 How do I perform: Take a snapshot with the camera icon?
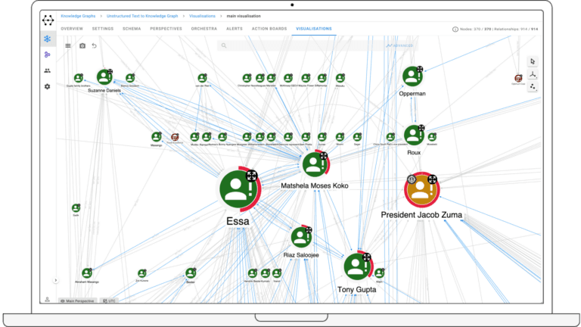click(82, 45)
